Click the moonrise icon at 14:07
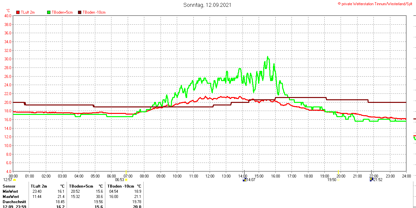The height and width of the screenshot is (208, 416). [244, 180]
